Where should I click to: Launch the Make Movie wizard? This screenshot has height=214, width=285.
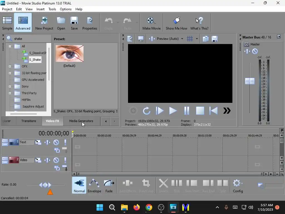(x=151, y=23)
